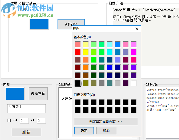Choose the hot pink swatch in third row

[134, 60]
